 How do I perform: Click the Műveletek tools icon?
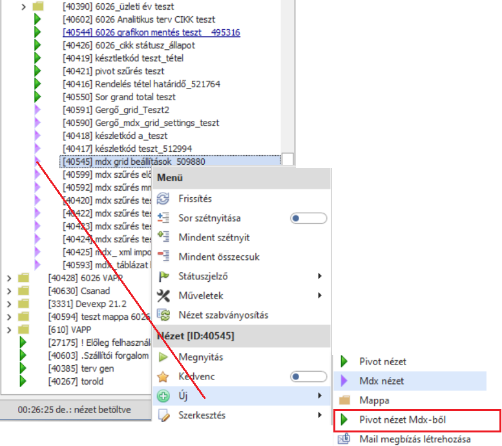(163, 296)
